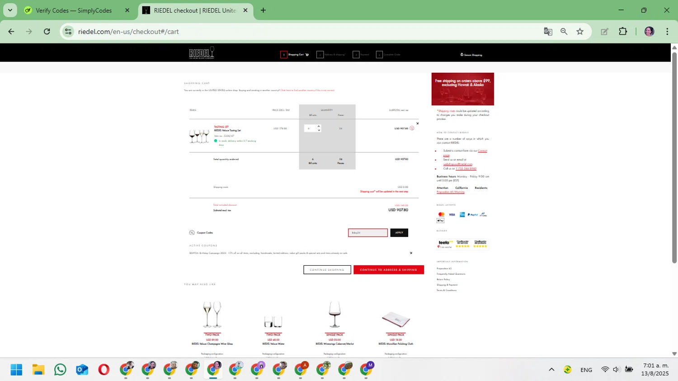
Task: Open the free shipping promo banner
Action: [x=462, y=89]
